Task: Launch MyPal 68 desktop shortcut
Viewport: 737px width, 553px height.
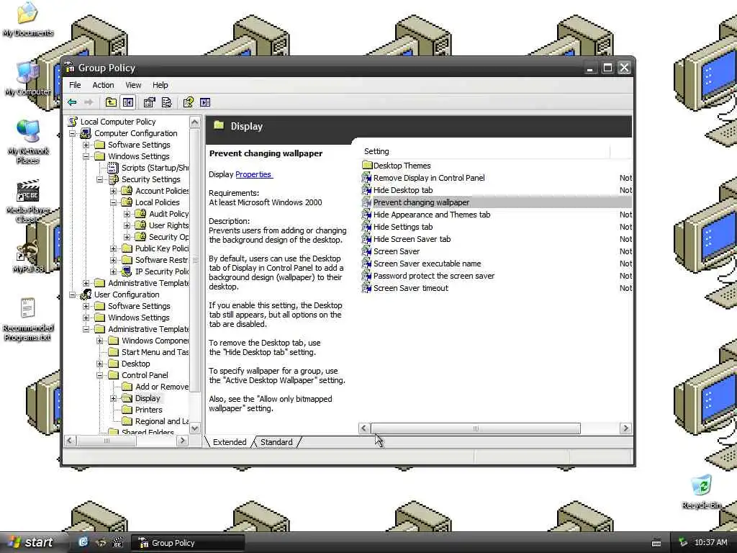Action: [28, 256]
